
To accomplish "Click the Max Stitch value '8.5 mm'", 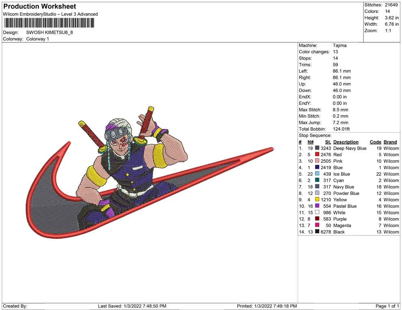I will coord(340,110).
